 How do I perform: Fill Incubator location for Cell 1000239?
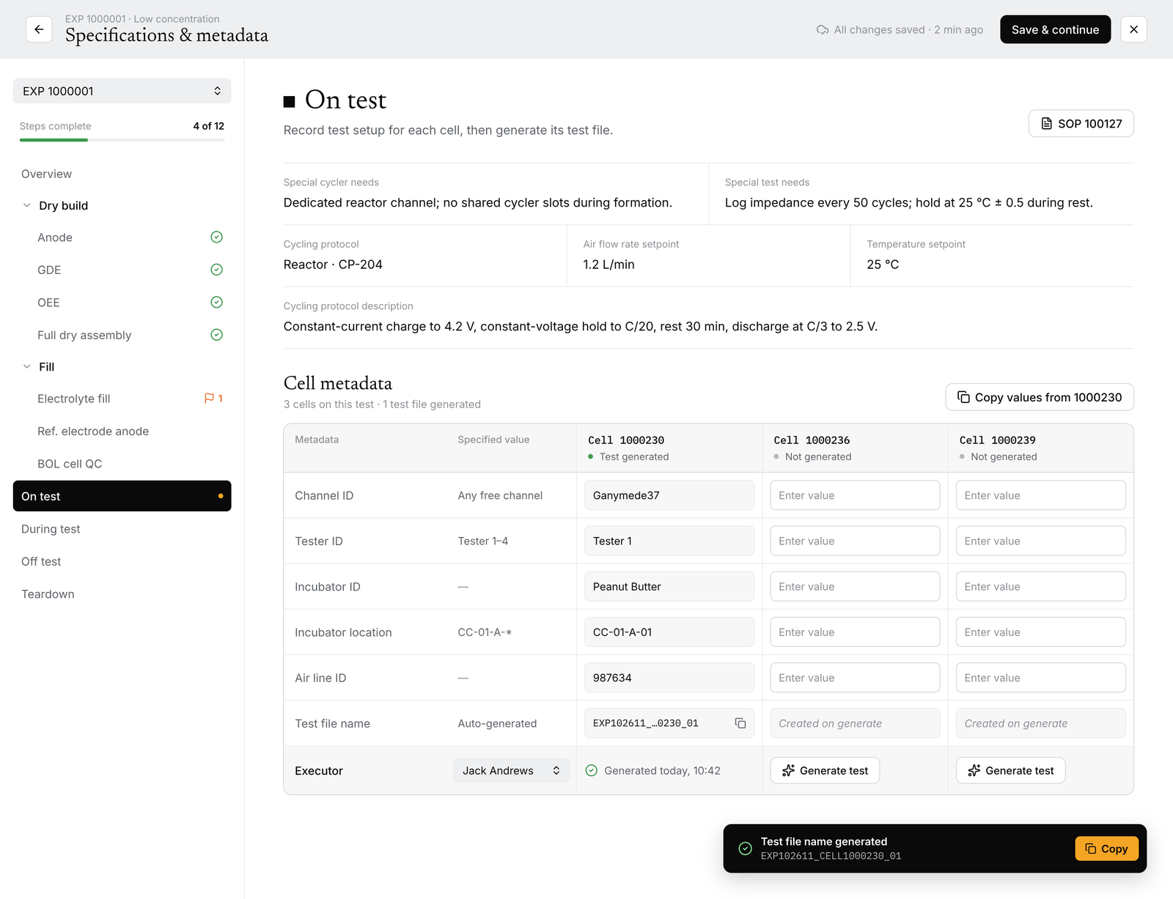point(1040,632)
